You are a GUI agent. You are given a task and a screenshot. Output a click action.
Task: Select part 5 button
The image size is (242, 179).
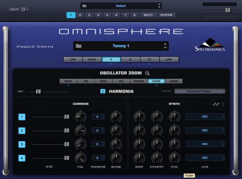tap(107, 15)
